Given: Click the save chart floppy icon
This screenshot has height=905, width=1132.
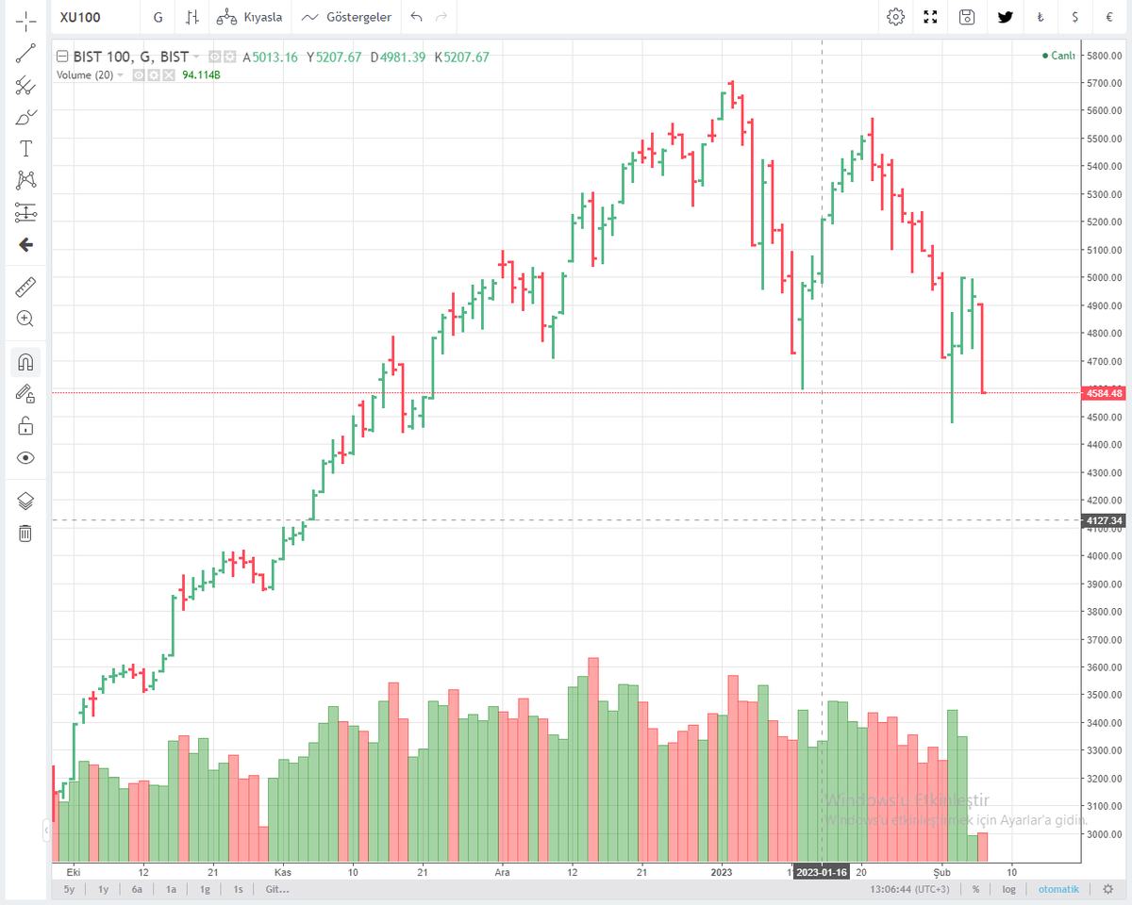Looking at the screenshot, I should tap(967, 17).
